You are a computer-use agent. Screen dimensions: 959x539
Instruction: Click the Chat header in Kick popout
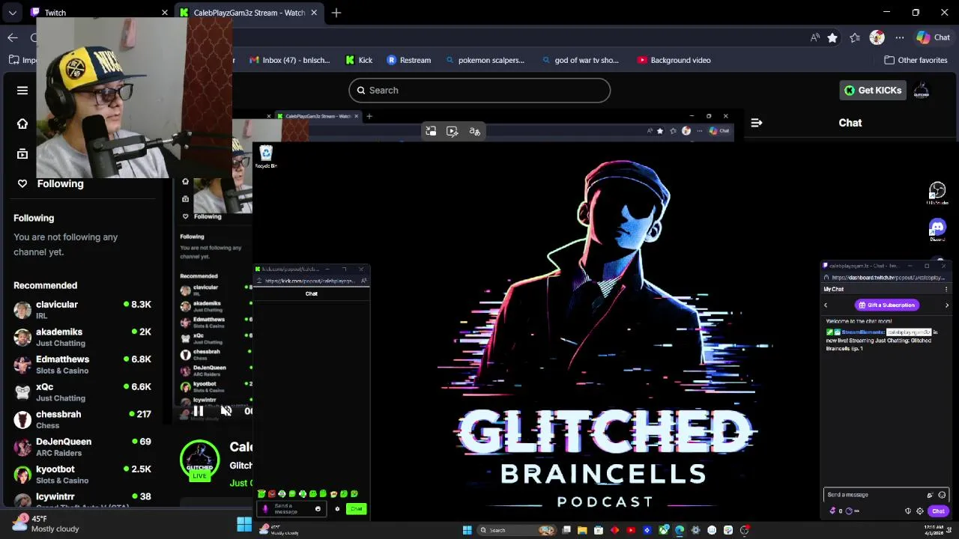[312, 293]
